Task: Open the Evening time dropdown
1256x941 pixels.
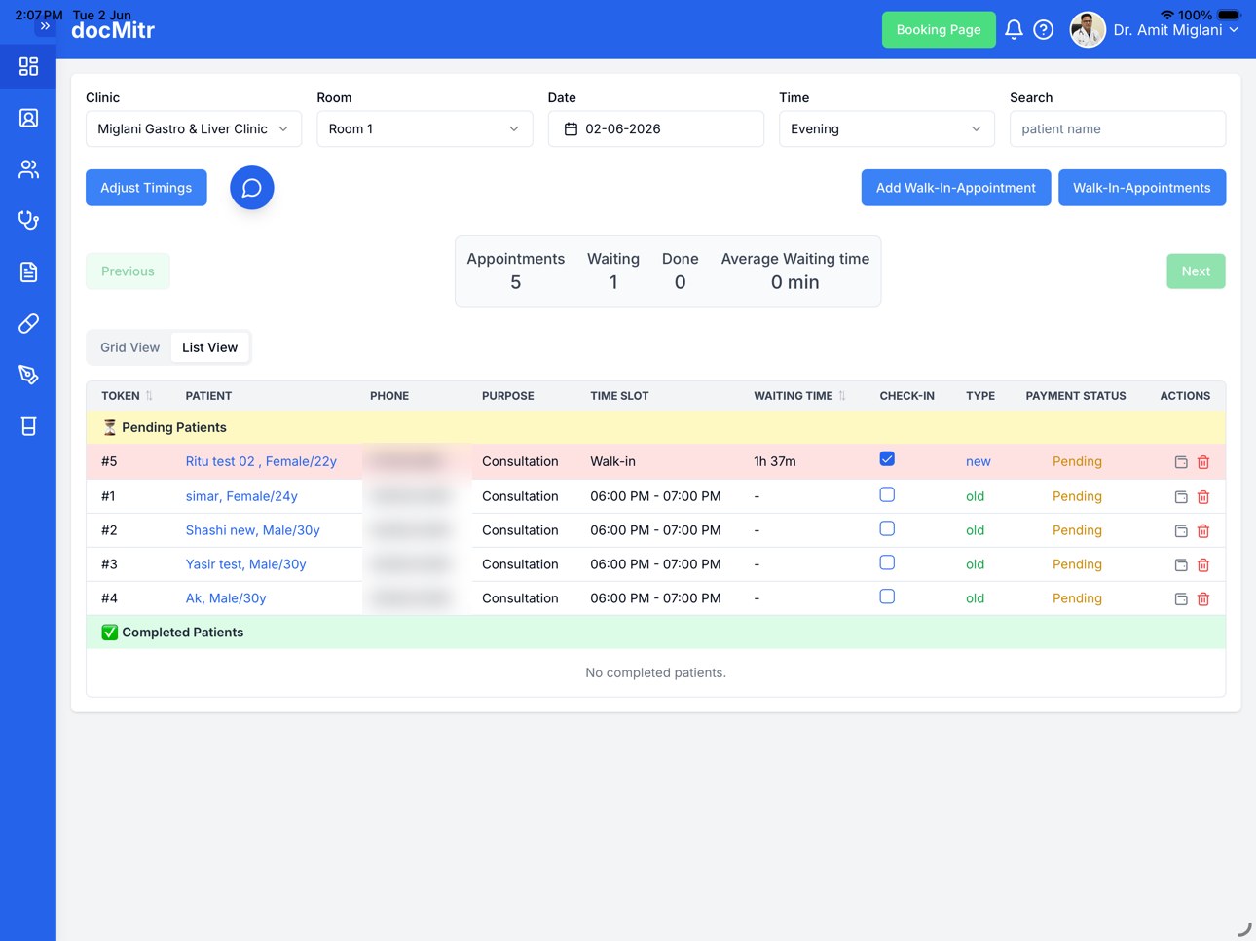Action: tap(887, 128)
